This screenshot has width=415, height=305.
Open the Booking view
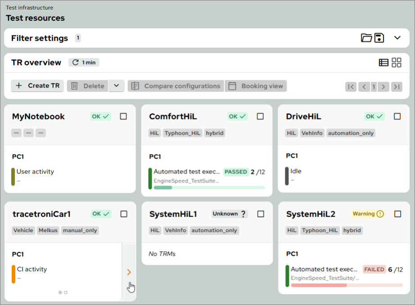click(256, 86)
